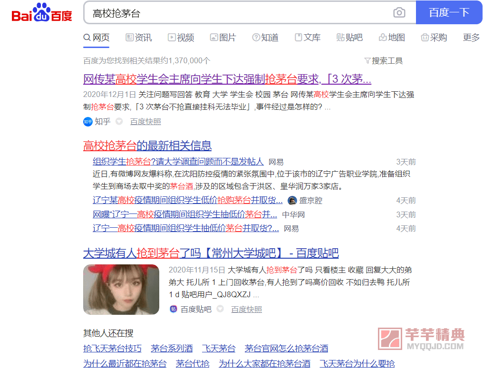Open the 知道 tab

(x=265, y=38)
